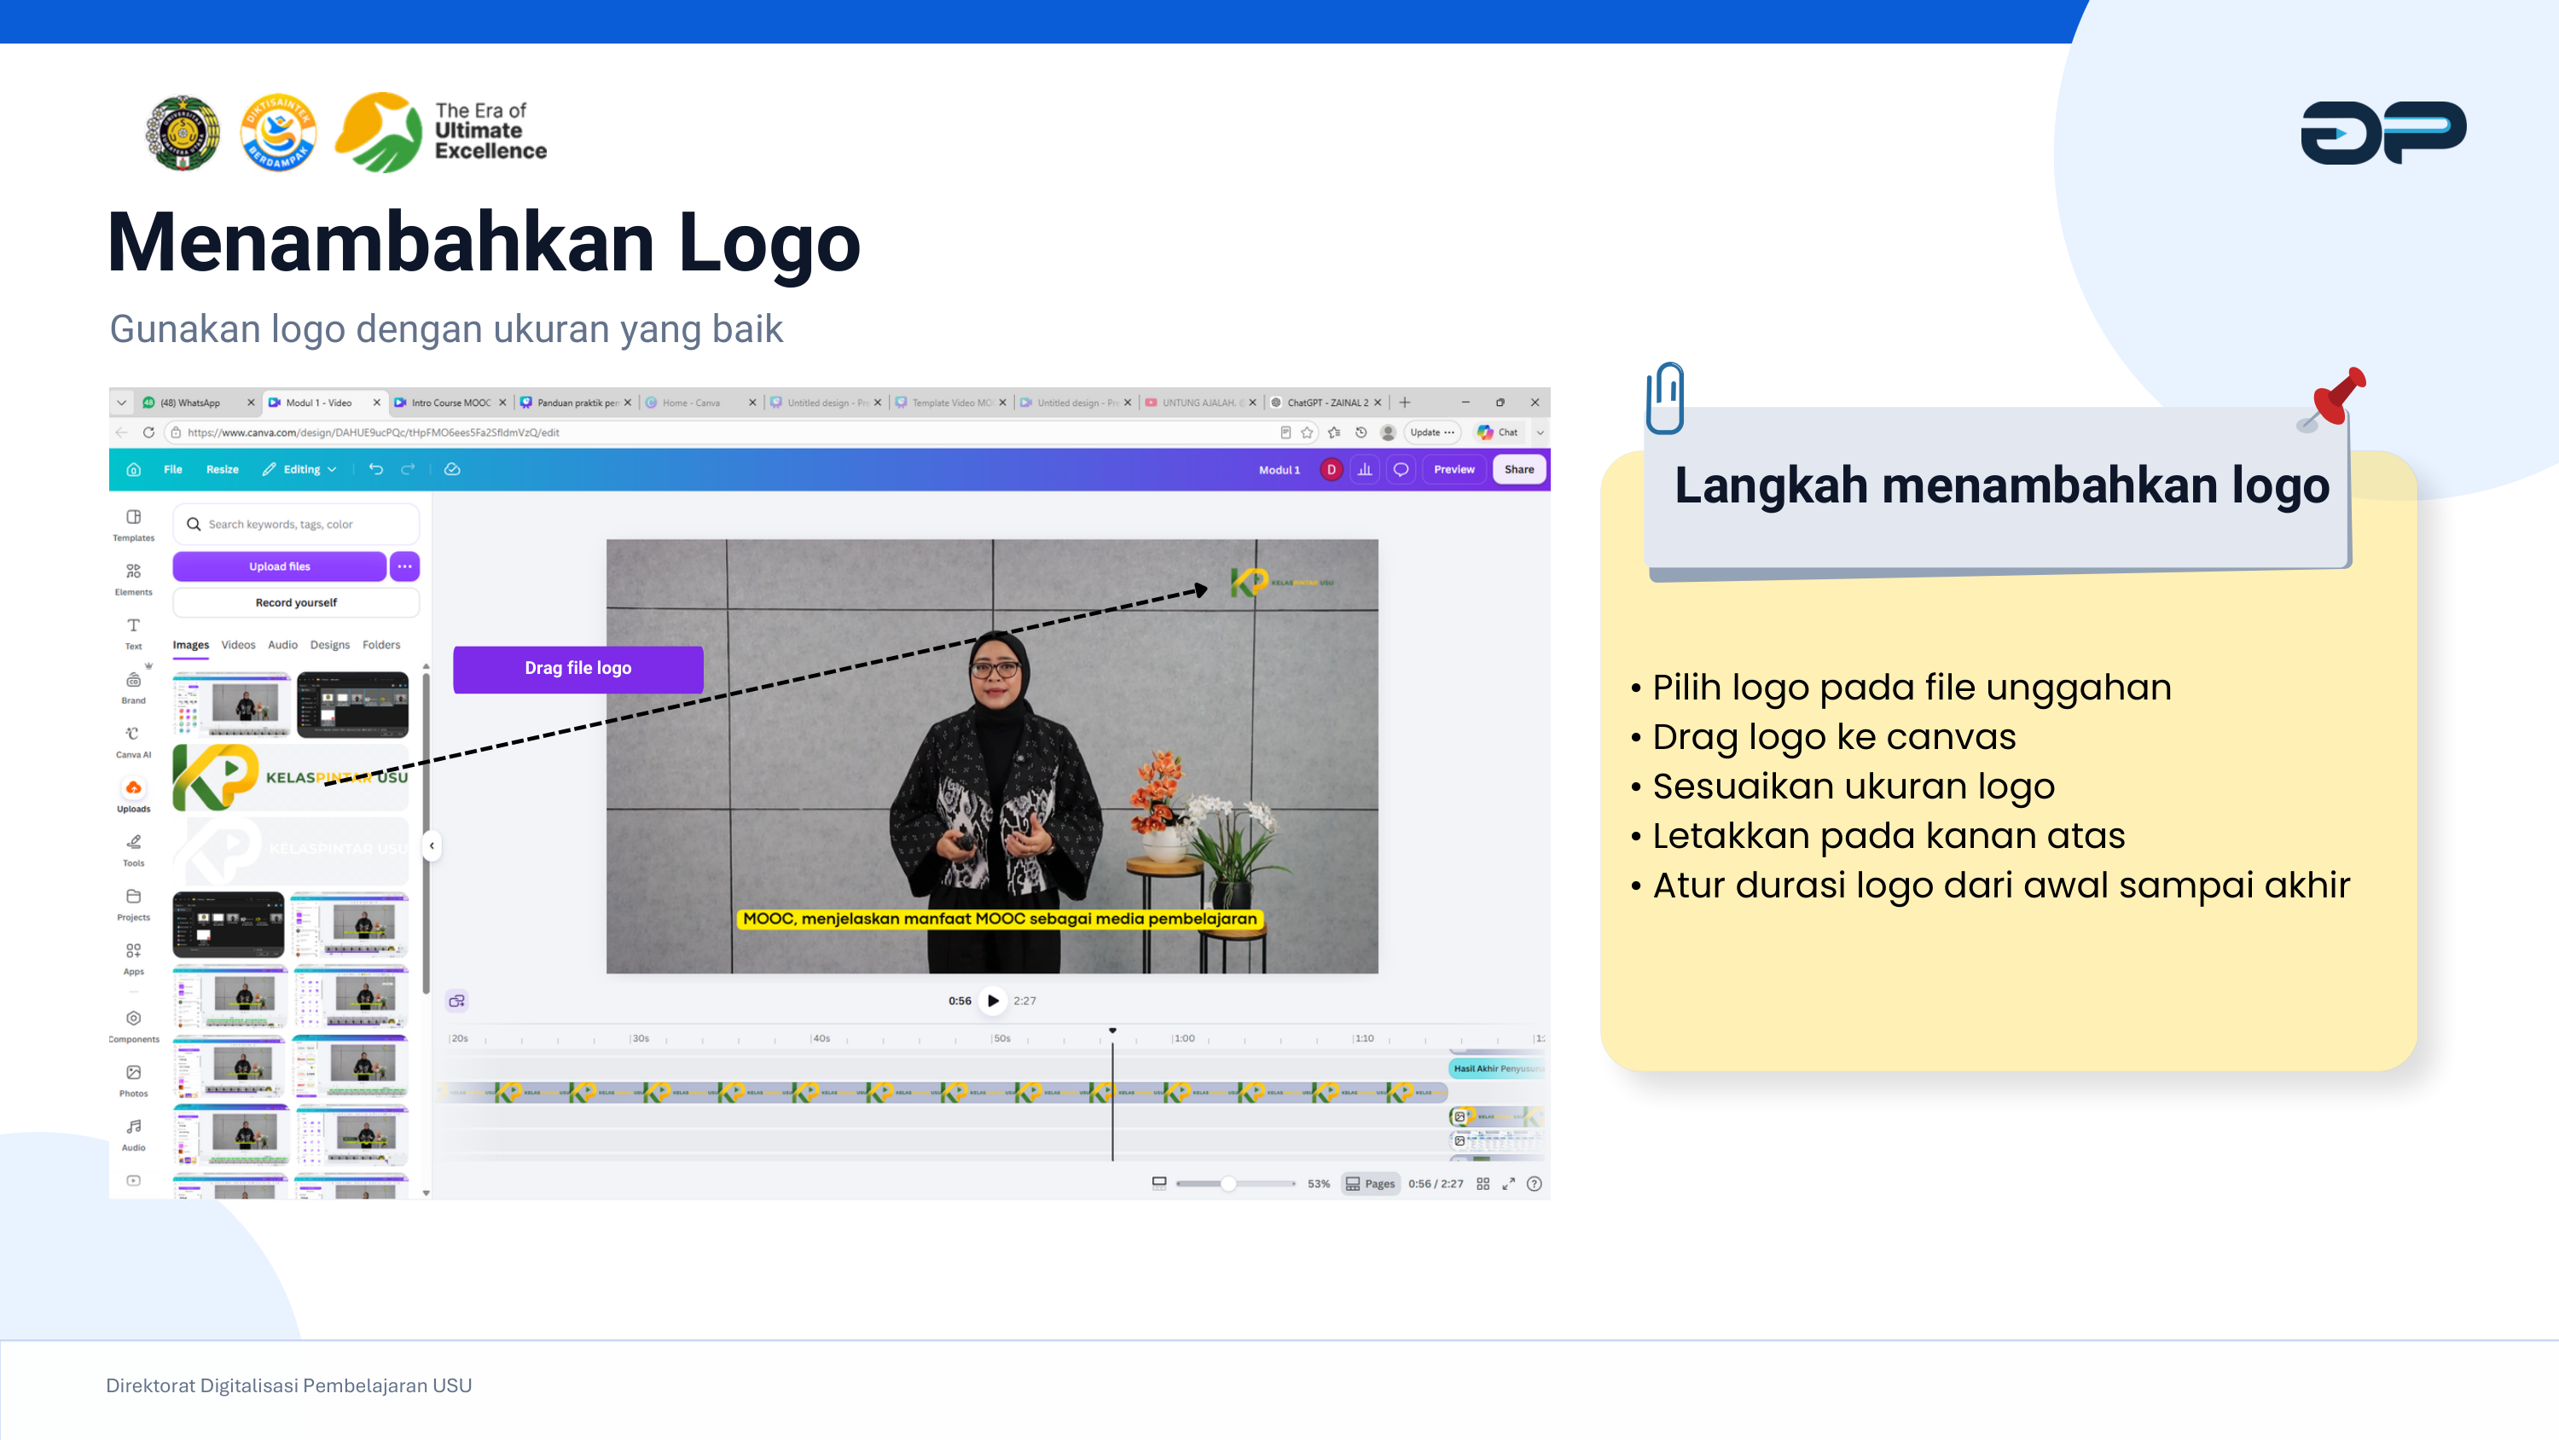This screenshot has width=2559, height=1440.
Task: Switch to the Folders uploads tab
Action: (x=381, y=645)
